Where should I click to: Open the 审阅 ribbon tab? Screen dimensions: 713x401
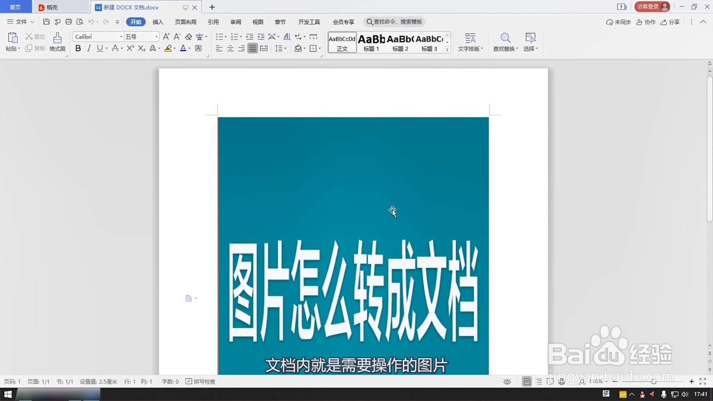[x=235, y=22]
